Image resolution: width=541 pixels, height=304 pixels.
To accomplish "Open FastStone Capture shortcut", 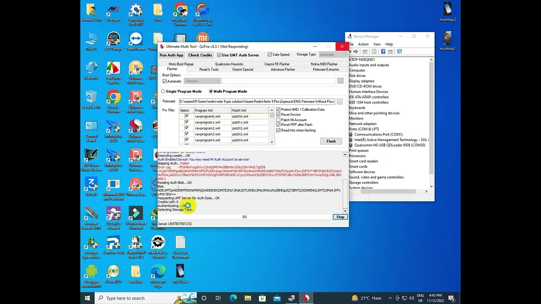I will tap(113, 73).
